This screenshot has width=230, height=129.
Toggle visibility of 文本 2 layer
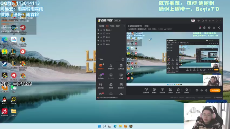point(98,41)
